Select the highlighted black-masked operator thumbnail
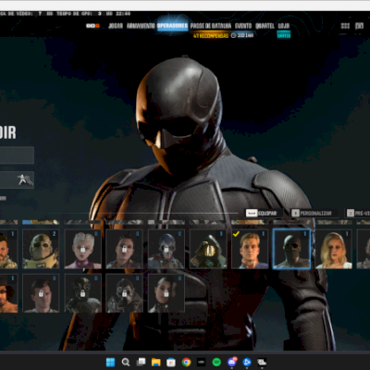The height and width of the screenshot is (370, 370). click(x=291, y=249)
